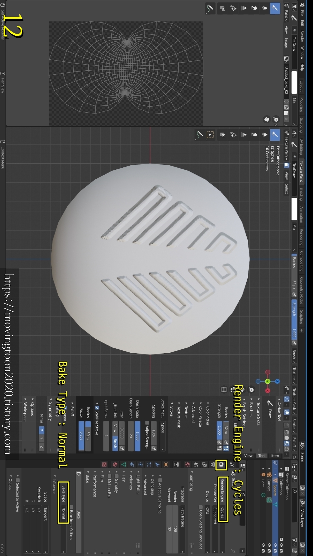The height and width of the screenshot is (556, 313).
Task: Click the white brush color swatch in viewport header
Action: pyautogui.click(x=294, y=209)
